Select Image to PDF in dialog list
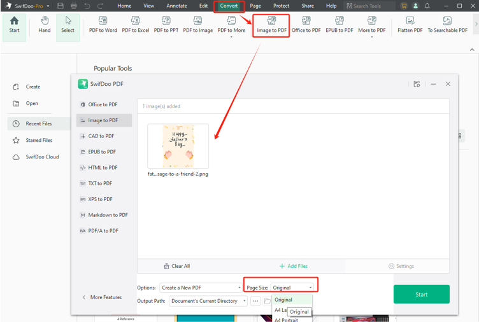479x322 pixels. pos(104,120)
